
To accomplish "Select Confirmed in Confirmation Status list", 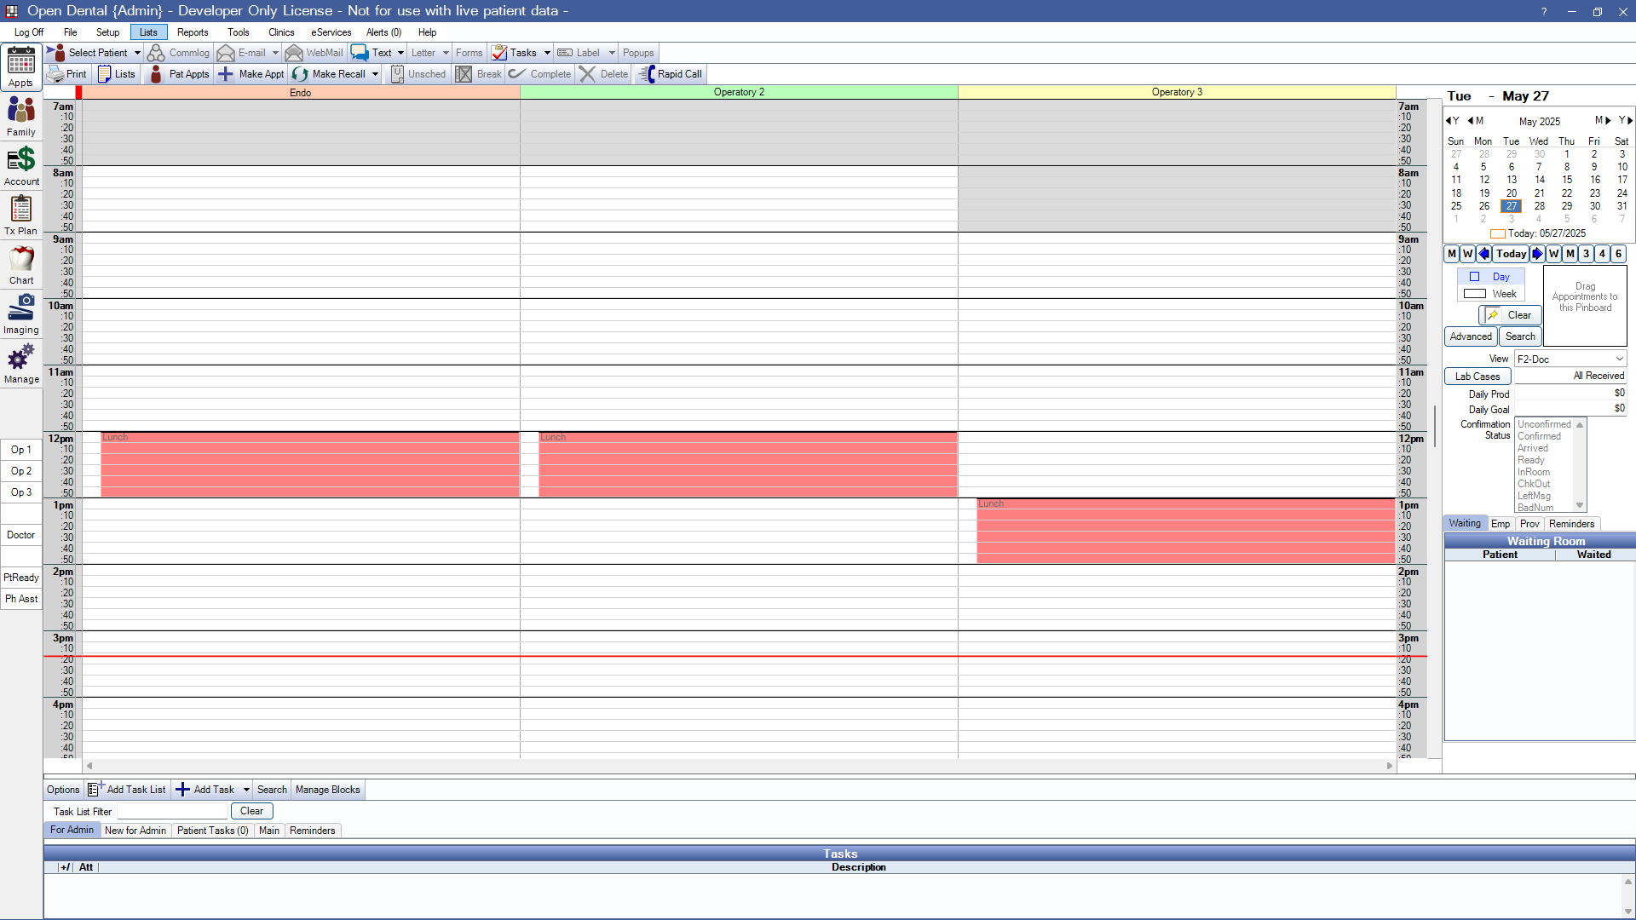I will click(1539, 436).
